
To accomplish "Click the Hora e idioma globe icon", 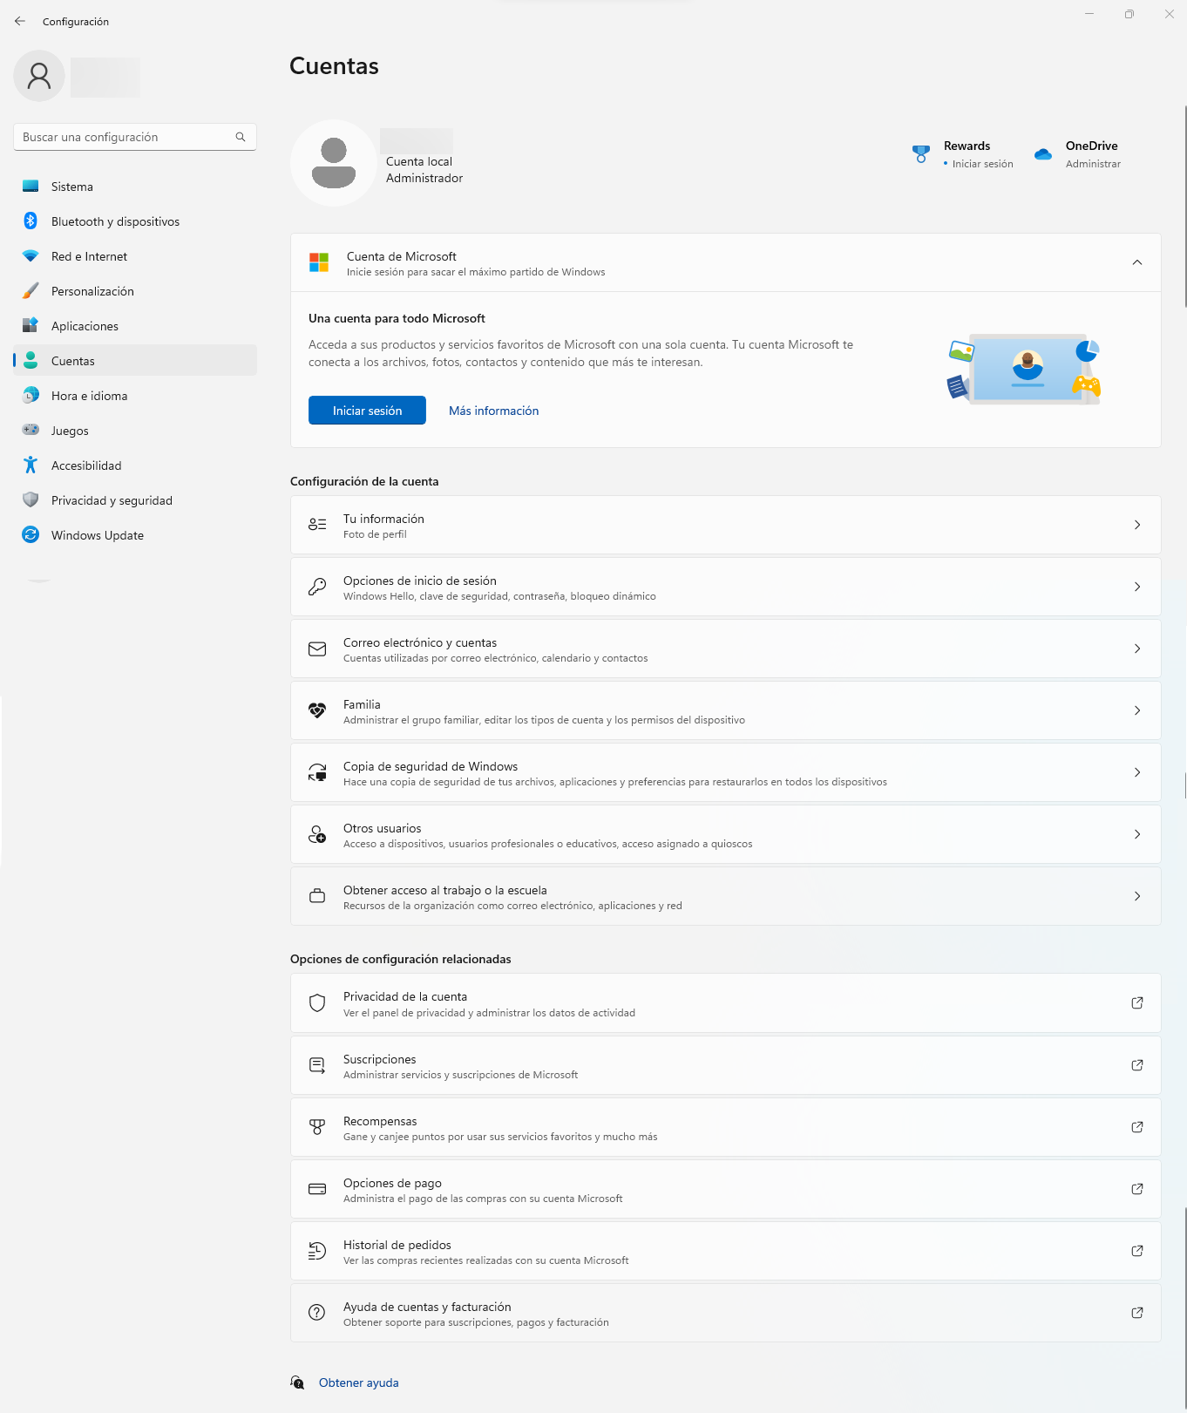I will coord(31,396).
